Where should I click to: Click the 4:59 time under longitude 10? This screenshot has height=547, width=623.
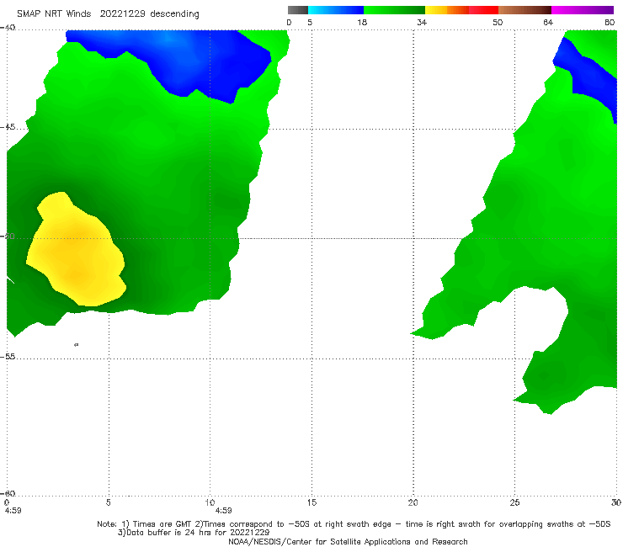pos(223,511)
